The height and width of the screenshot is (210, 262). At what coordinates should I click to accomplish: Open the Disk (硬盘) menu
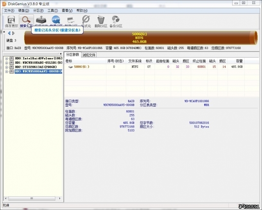coord(24,11)
